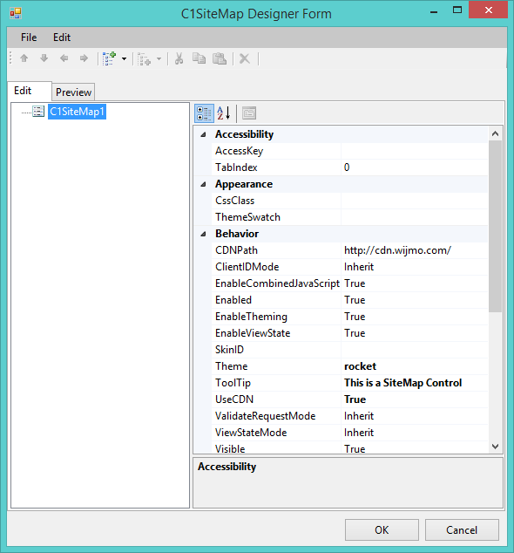The height and width of the screenshot is (553, 514).
Task: Open the Add Child Item dropdown arrow
Action: tap(124, 59)
